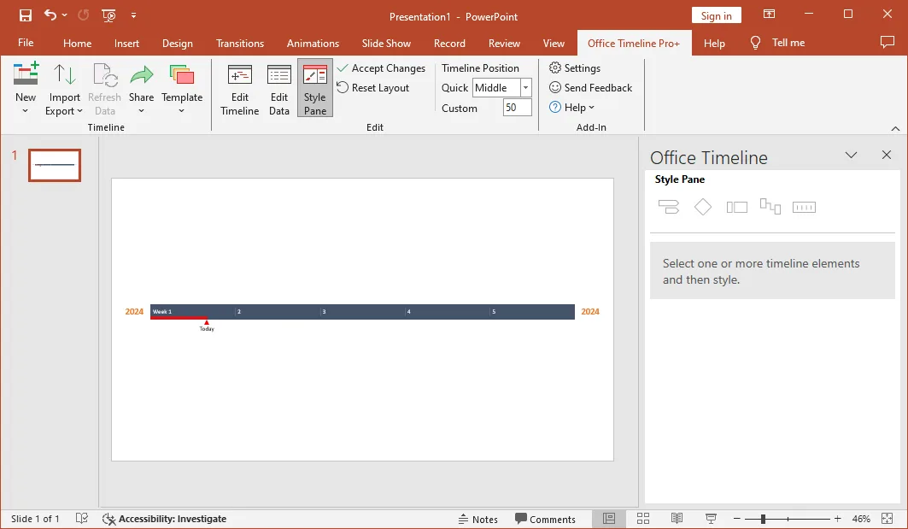908x529 pixels.
Task: Open the Design tab
Action: (x=177, y=44)
